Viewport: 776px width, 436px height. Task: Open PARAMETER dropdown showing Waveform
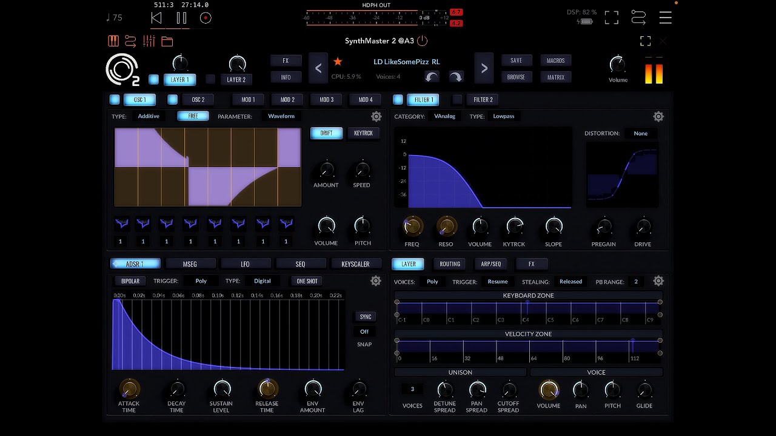point(281,116)
